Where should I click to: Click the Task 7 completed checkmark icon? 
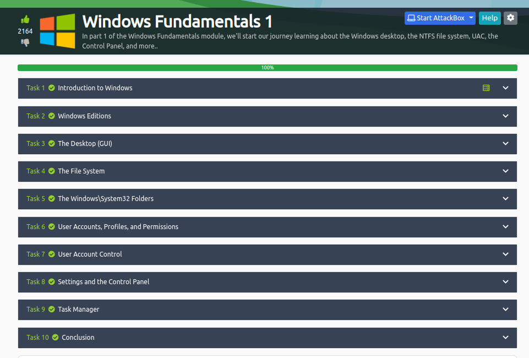[x=52, y=254]
